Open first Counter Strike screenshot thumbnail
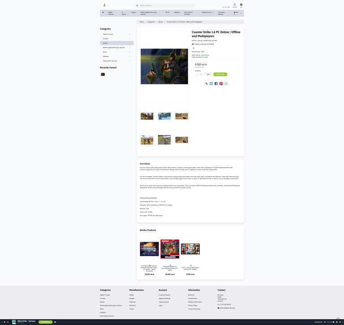 point(147,116)
